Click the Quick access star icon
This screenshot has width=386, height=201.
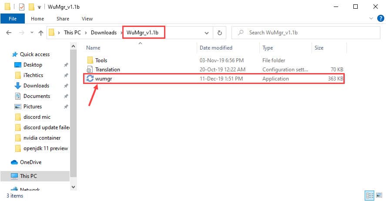15,54
